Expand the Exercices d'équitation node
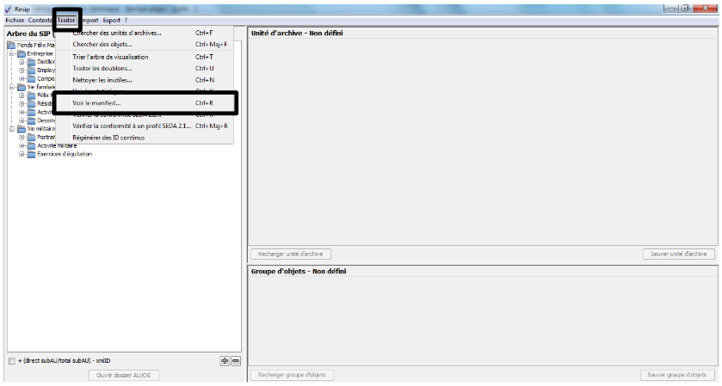This screenshot has height=386, width=722. [22, 154]
